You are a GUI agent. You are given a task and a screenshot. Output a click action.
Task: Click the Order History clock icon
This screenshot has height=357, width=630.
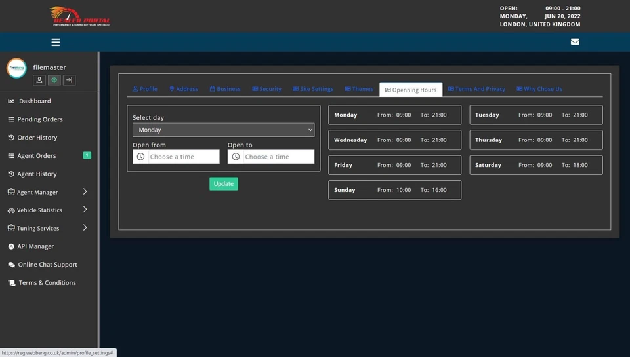tap(11, 137)
